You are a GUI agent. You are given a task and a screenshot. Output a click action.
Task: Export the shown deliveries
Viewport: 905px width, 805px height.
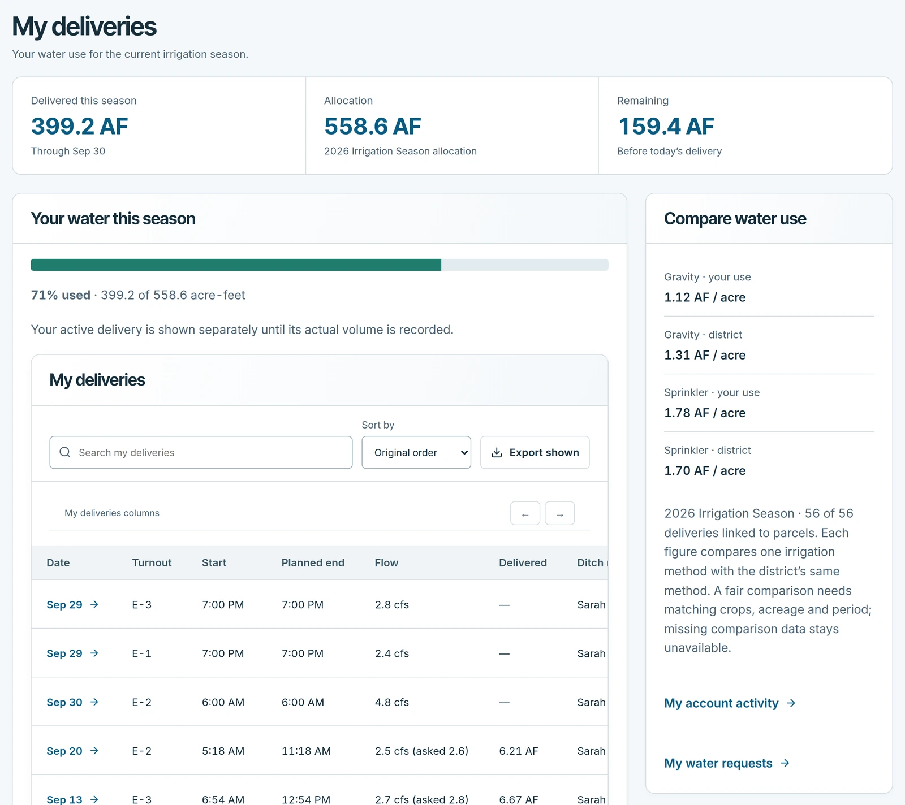point(535,452)
